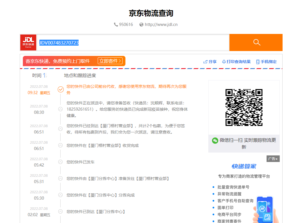Click the courier phone number 18259261651
Image resolution: width=286 pixels, height=223 pixels.
point(79,109)
